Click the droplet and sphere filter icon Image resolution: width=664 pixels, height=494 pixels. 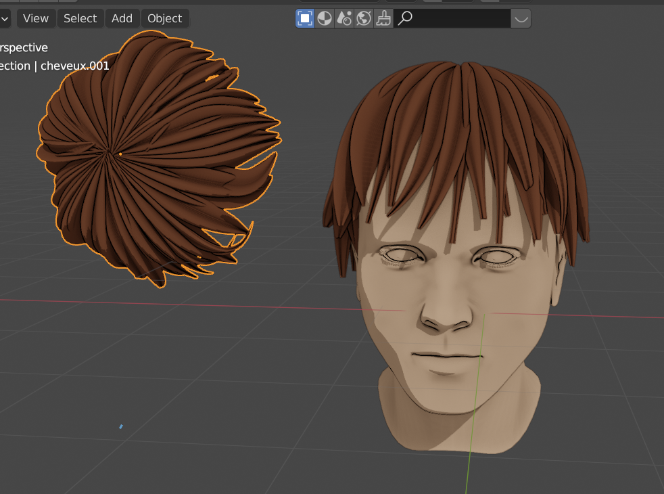point(344,18)
